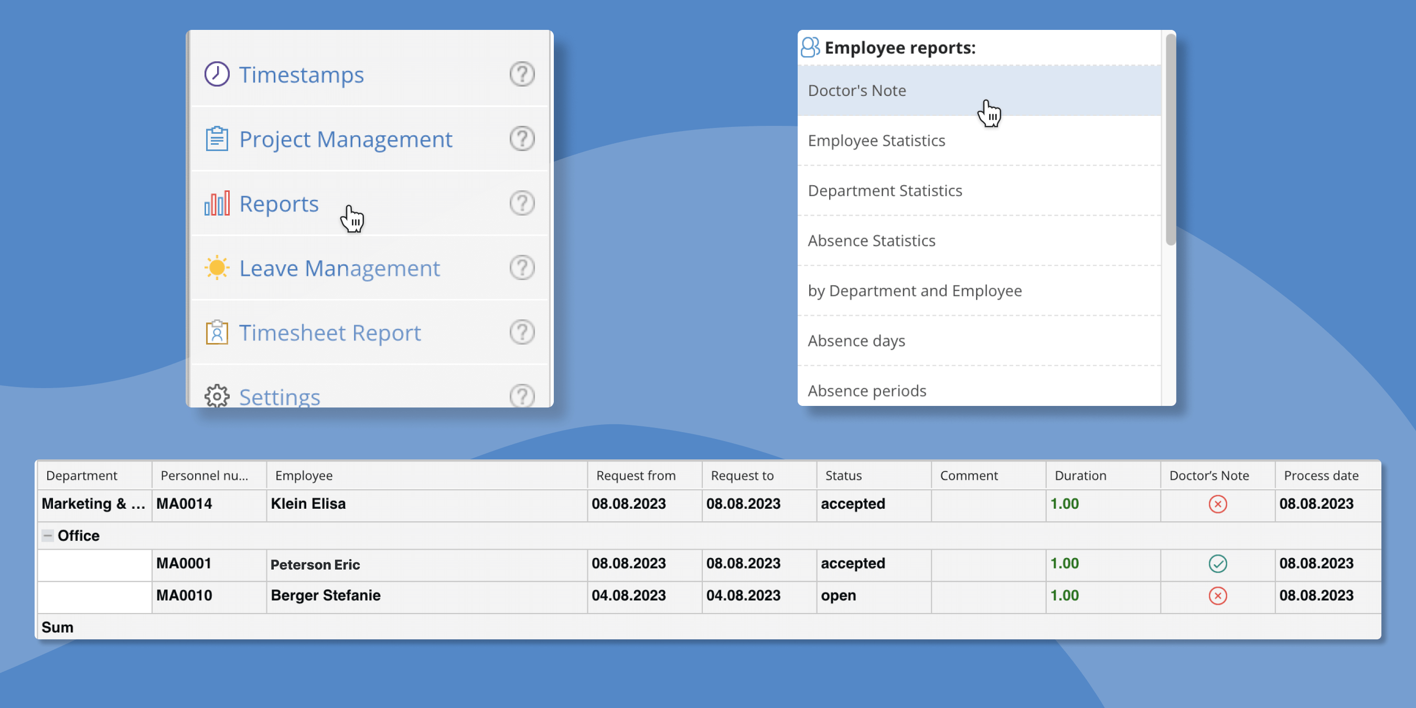
Task: Sort by the Comment column header
Action: pos(989,476)
